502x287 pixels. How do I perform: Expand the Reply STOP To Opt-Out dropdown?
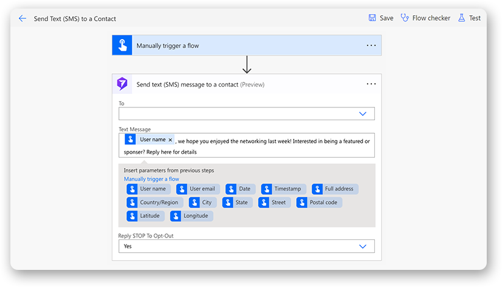point(362,247)
